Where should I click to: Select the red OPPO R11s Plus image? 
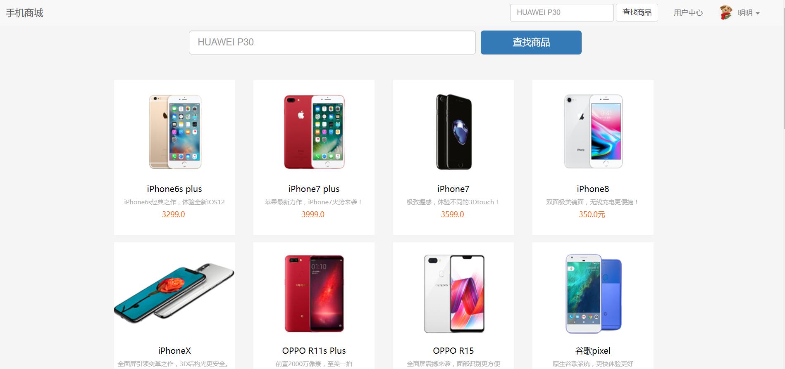click(x=314, y=293)
